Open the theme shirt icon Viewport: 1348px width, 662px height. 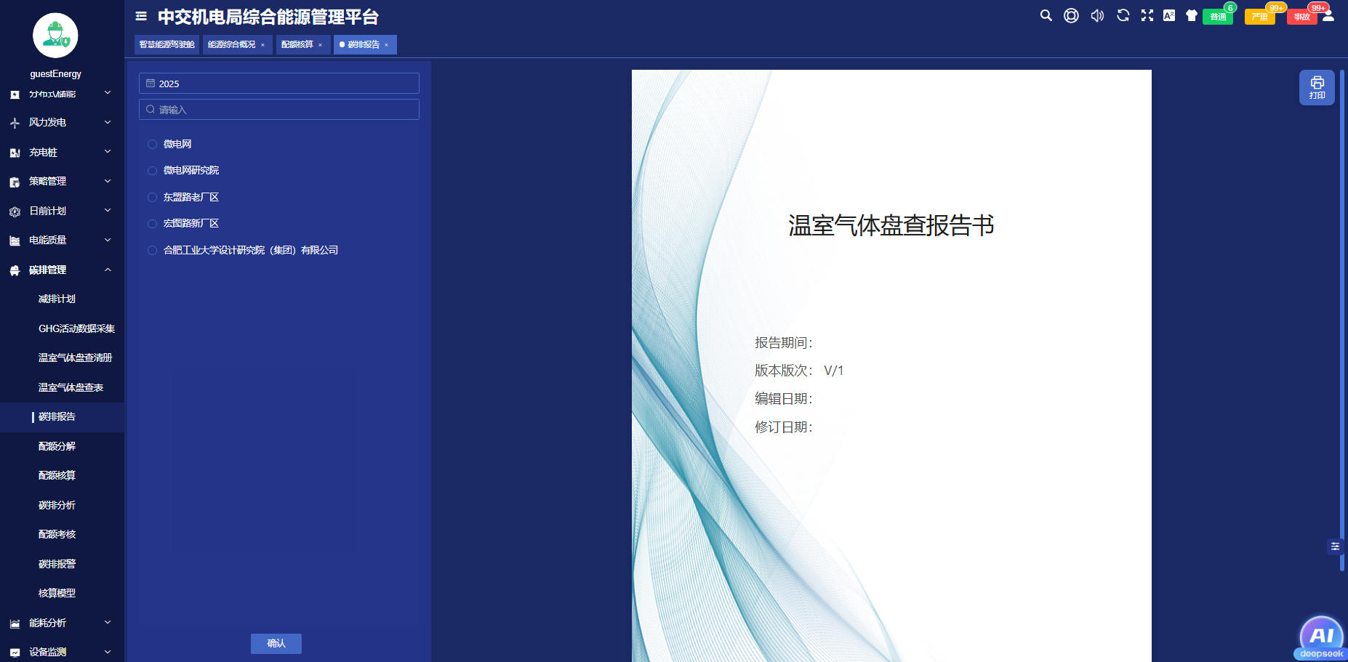coord(1191,15)
